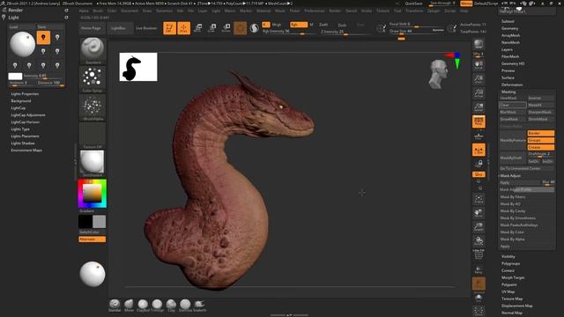Select the ClayBuildup brush at bottom
The image size is (564, 317).
pos(143,306)
